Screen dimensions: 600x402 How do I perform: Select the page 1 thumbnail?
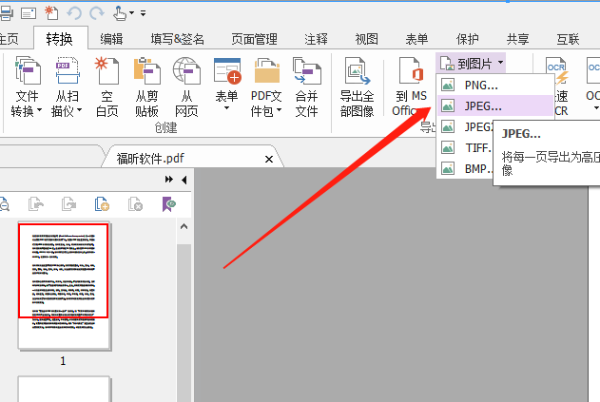tap(64, 271)
